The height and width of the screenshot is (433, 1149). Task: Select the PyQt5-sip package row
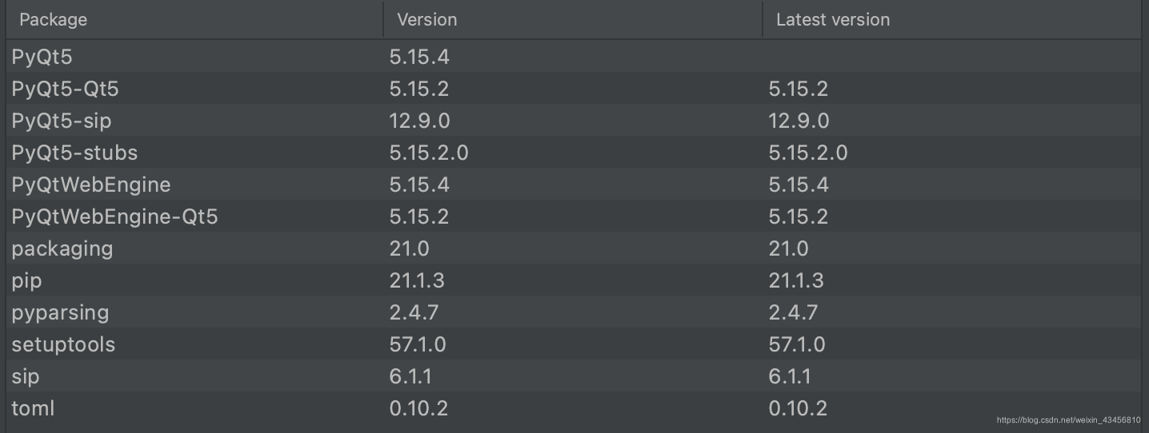tap(61, 121)
